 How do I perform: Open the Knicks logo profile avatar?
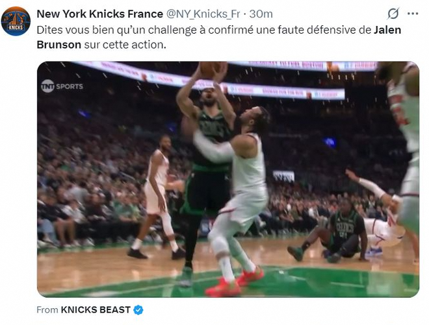16,21
